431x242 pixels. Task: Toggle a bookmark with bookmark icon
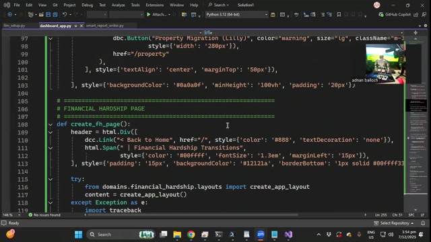339,15
